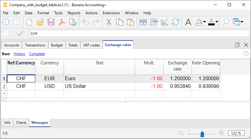
Task: Open the Help menu
Action: 147,13
